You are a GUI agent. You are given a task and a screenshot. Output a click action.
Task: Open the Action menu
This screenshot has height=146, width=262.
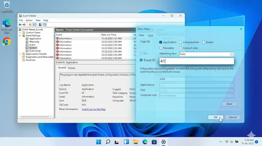pos(29,20)
